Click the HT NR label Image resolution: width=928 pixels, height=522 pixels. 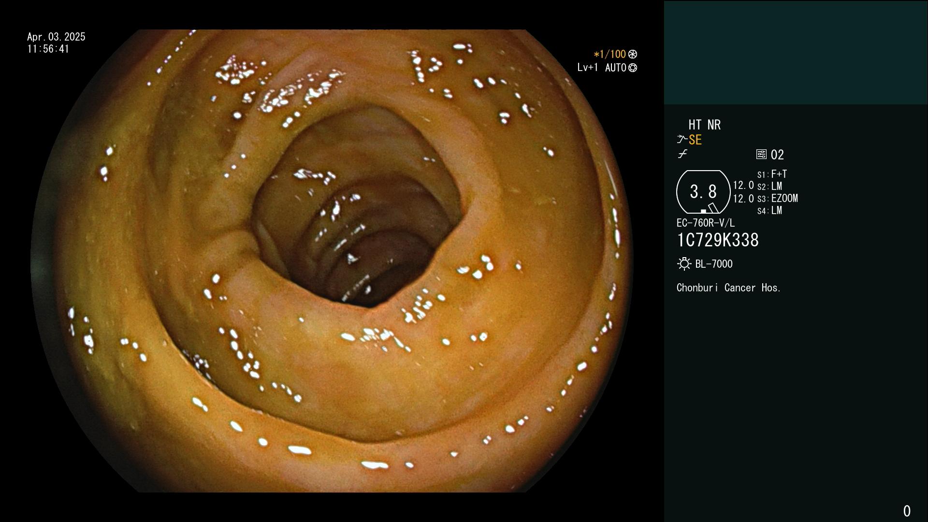pyautogui.click(x=705, y=125)
